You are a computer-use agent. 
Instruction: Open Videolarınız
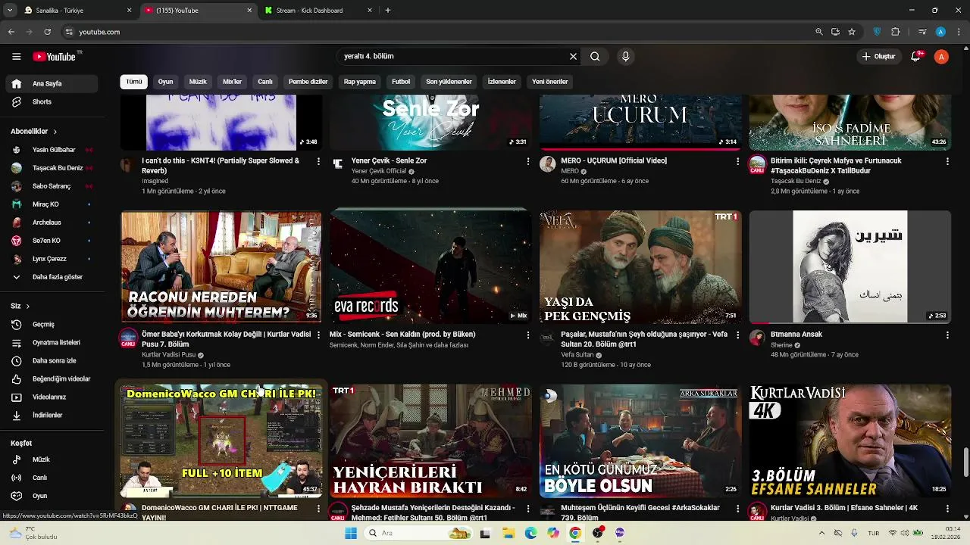tap(52, 397)
